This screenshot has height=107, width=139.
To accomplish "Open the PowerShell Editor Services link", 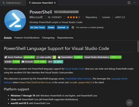I will coord(78,79).
